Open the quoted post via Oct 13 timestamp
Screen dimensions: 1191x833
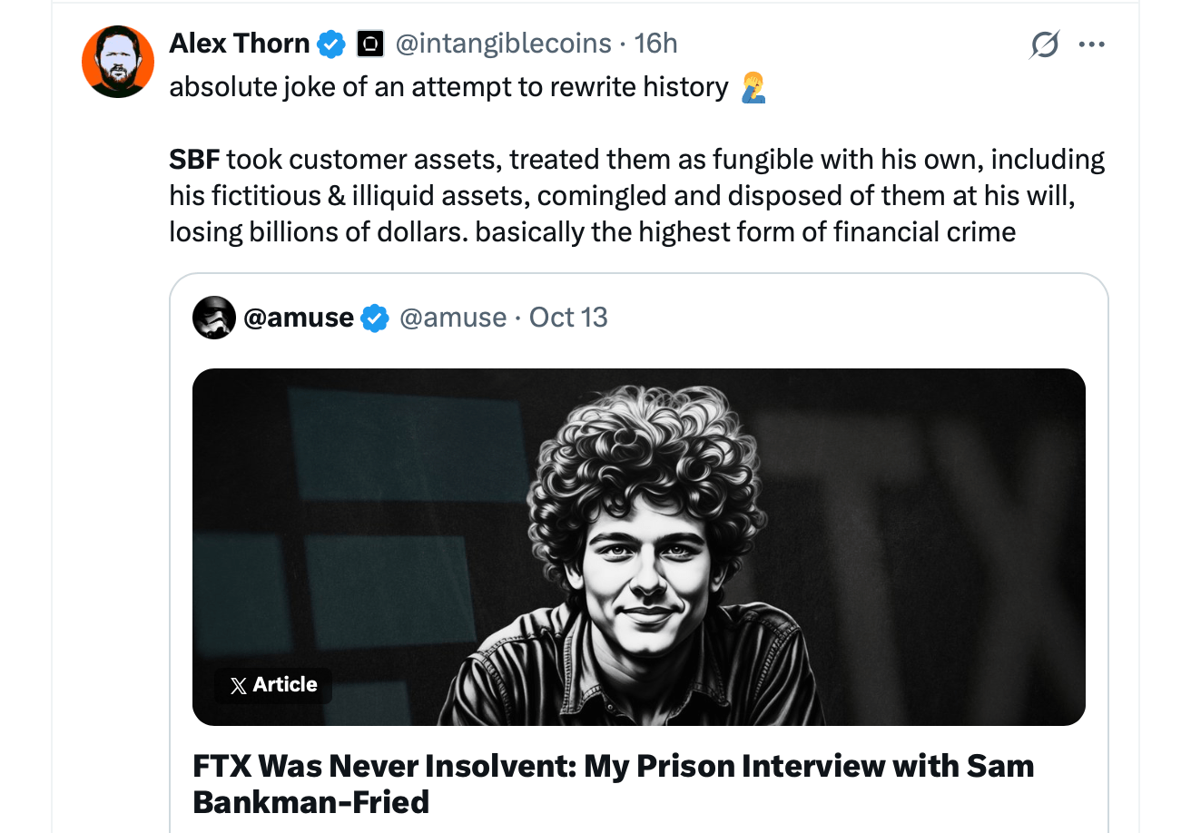(567, 318)
